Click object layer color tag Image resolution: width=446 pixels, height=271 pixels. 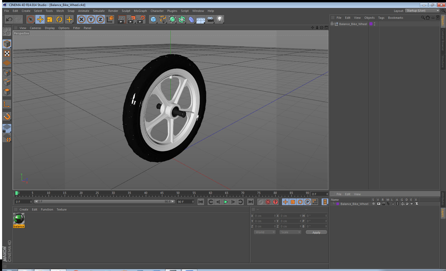[371, 24]
